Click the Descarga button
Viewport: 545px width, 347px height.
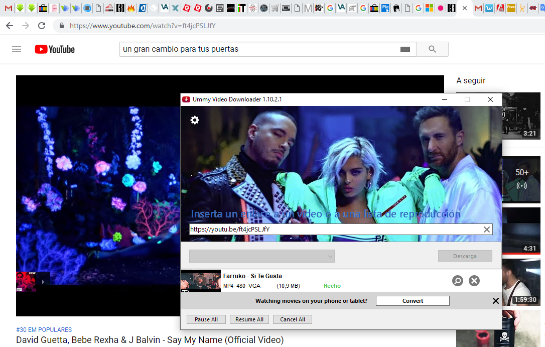pyautogui.click(x=465, y=256)
